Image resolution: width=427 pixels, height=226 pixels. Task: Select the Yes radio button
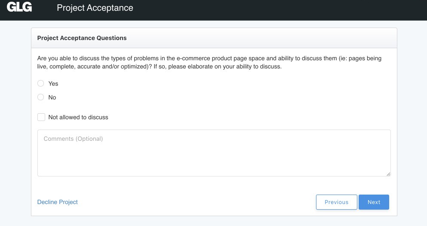click(41, 84)
